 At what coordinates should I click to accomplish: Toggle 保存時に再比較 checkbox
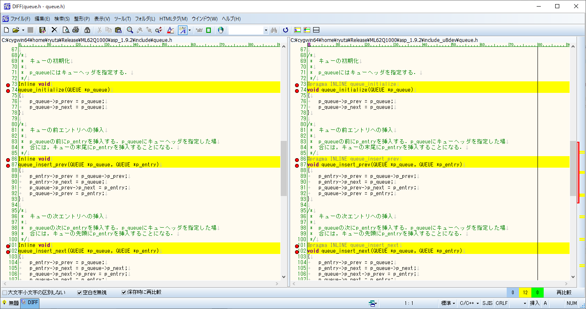[x=124, y=293]
